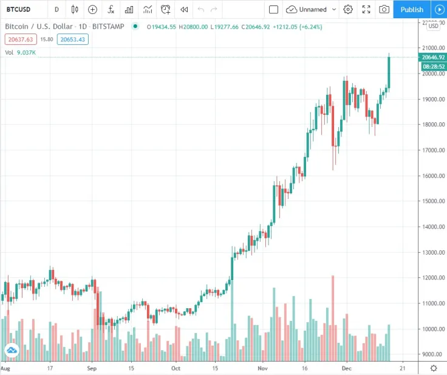The width and height of the screenshot is (447, 375).
Task: Click the blue 20653.43 buy price box
Action: click(73, 39)
